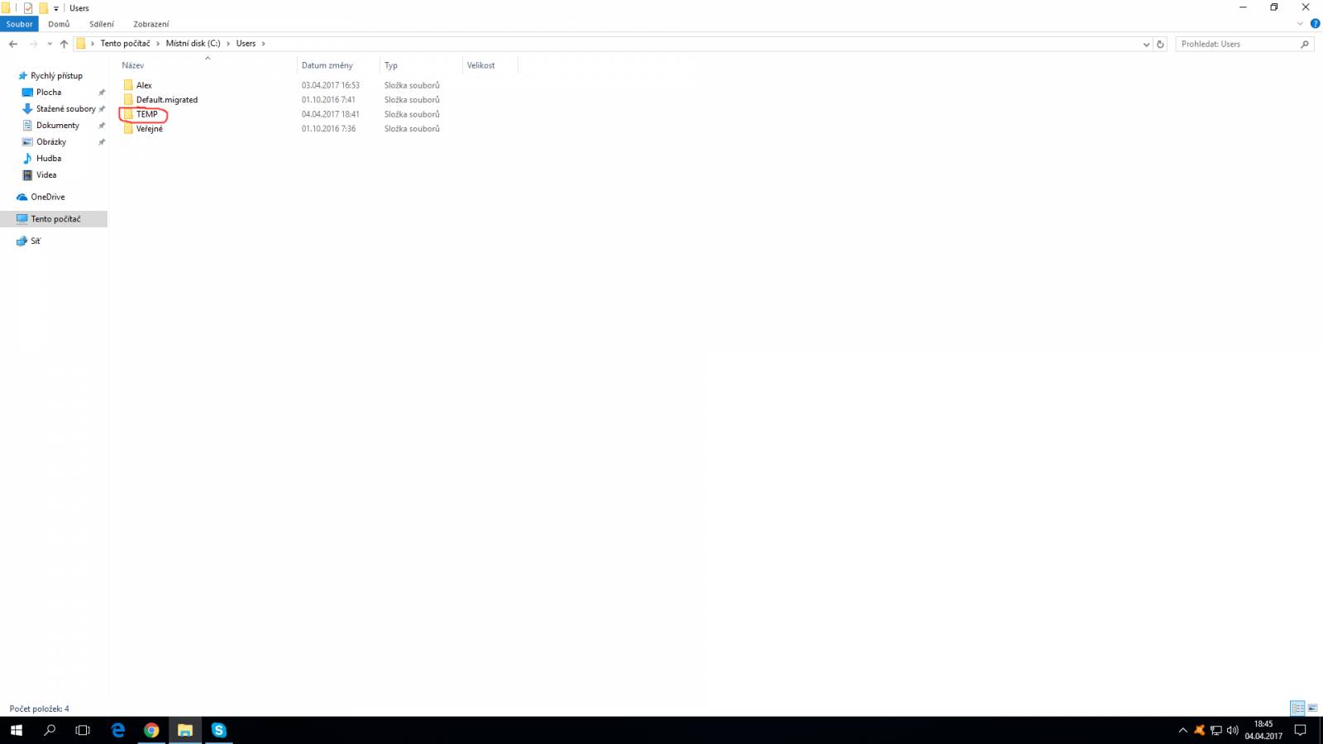Click the Properties quick access icon
1323x744 pixels.
[28, 8]
